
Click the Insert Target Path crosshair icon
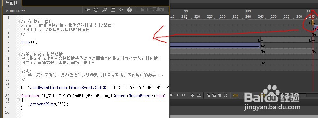96,10
